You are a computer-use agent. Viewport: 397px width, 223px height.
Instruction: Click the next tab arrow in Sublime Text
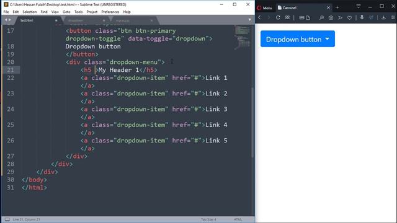point(10,20)
